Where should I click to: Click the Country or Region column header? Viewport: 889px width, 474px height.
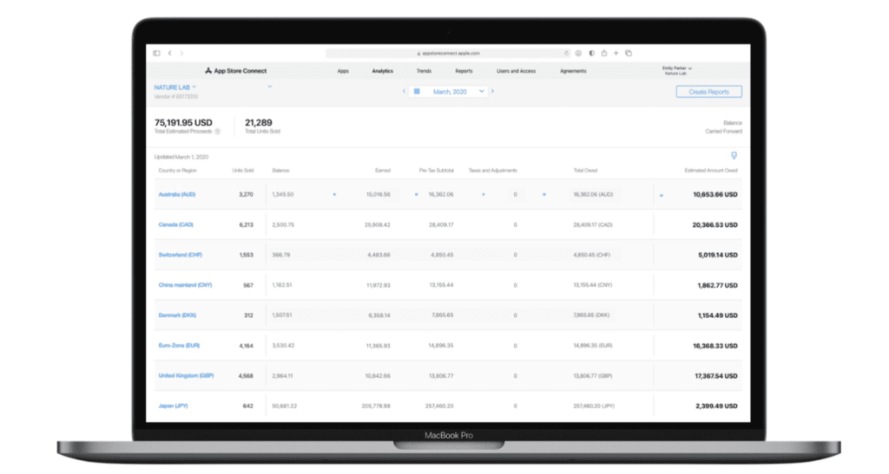[x=177, y=170]
